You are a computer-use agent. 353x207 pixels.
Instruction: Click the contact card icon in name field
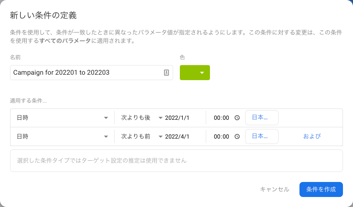(166, 73)
